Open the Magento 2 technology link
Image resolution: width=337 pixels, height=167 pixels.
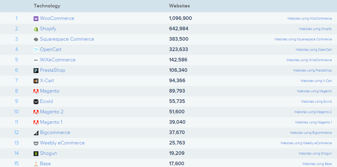coord(51,112)
